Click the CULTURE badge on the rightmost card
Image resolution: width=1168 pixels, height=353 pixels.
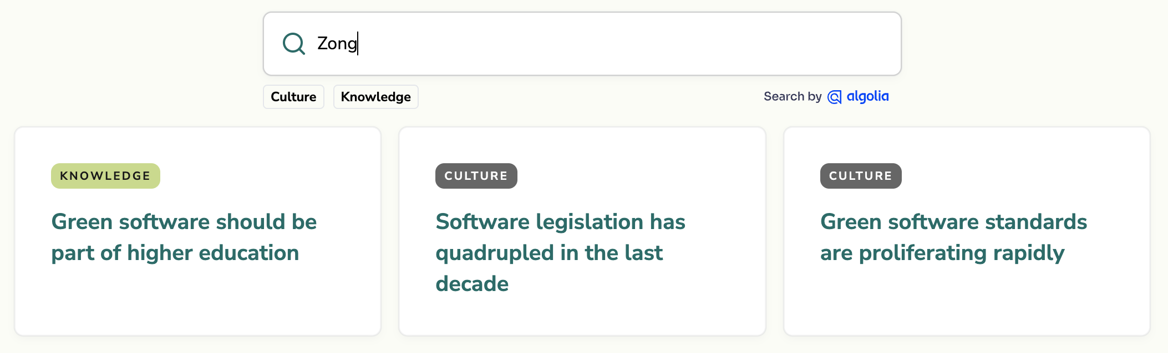point(860,175)
